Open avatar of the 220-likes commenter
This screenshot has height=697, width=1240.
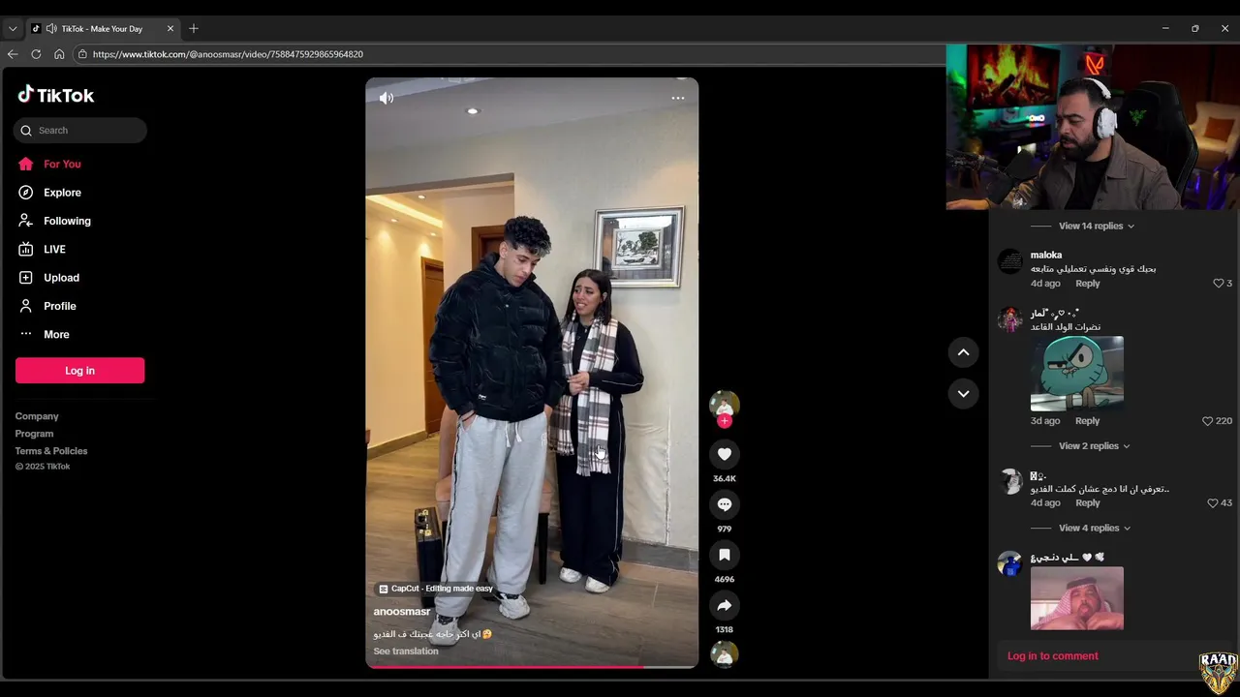pyautogui.click(x=1010, y=319)
